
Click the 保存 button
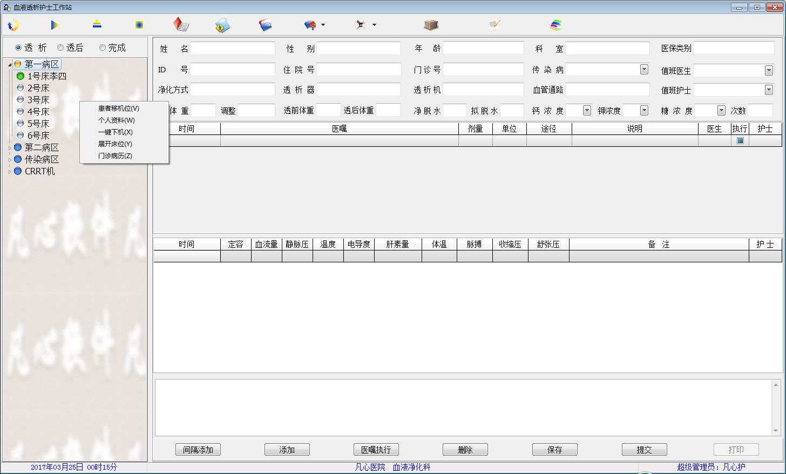[554, 450]
